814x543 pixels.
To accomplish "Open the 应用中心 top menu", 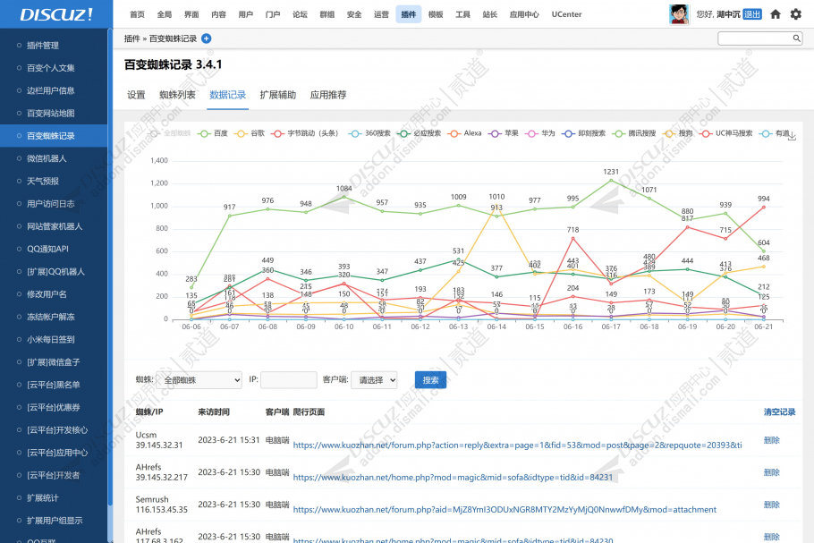I will [524, 14].
